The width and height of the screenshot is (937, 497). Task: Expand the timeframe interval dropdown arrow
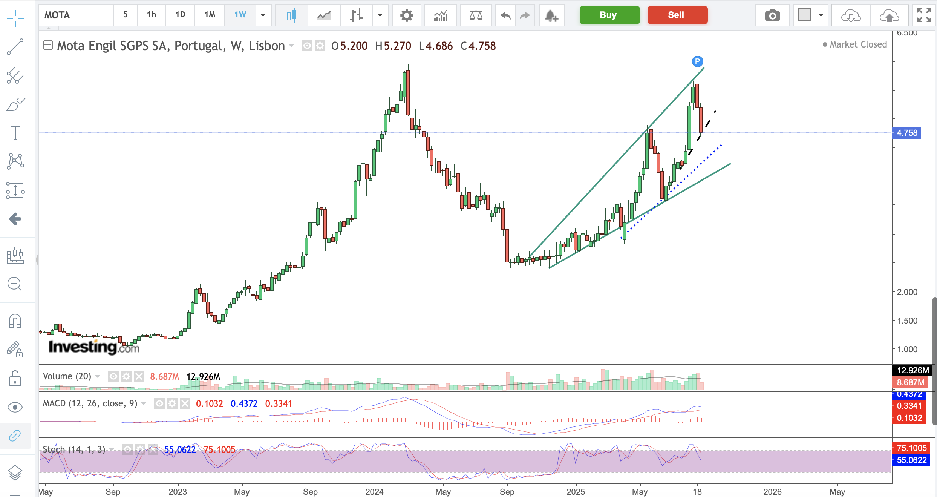tap(263, 15)
